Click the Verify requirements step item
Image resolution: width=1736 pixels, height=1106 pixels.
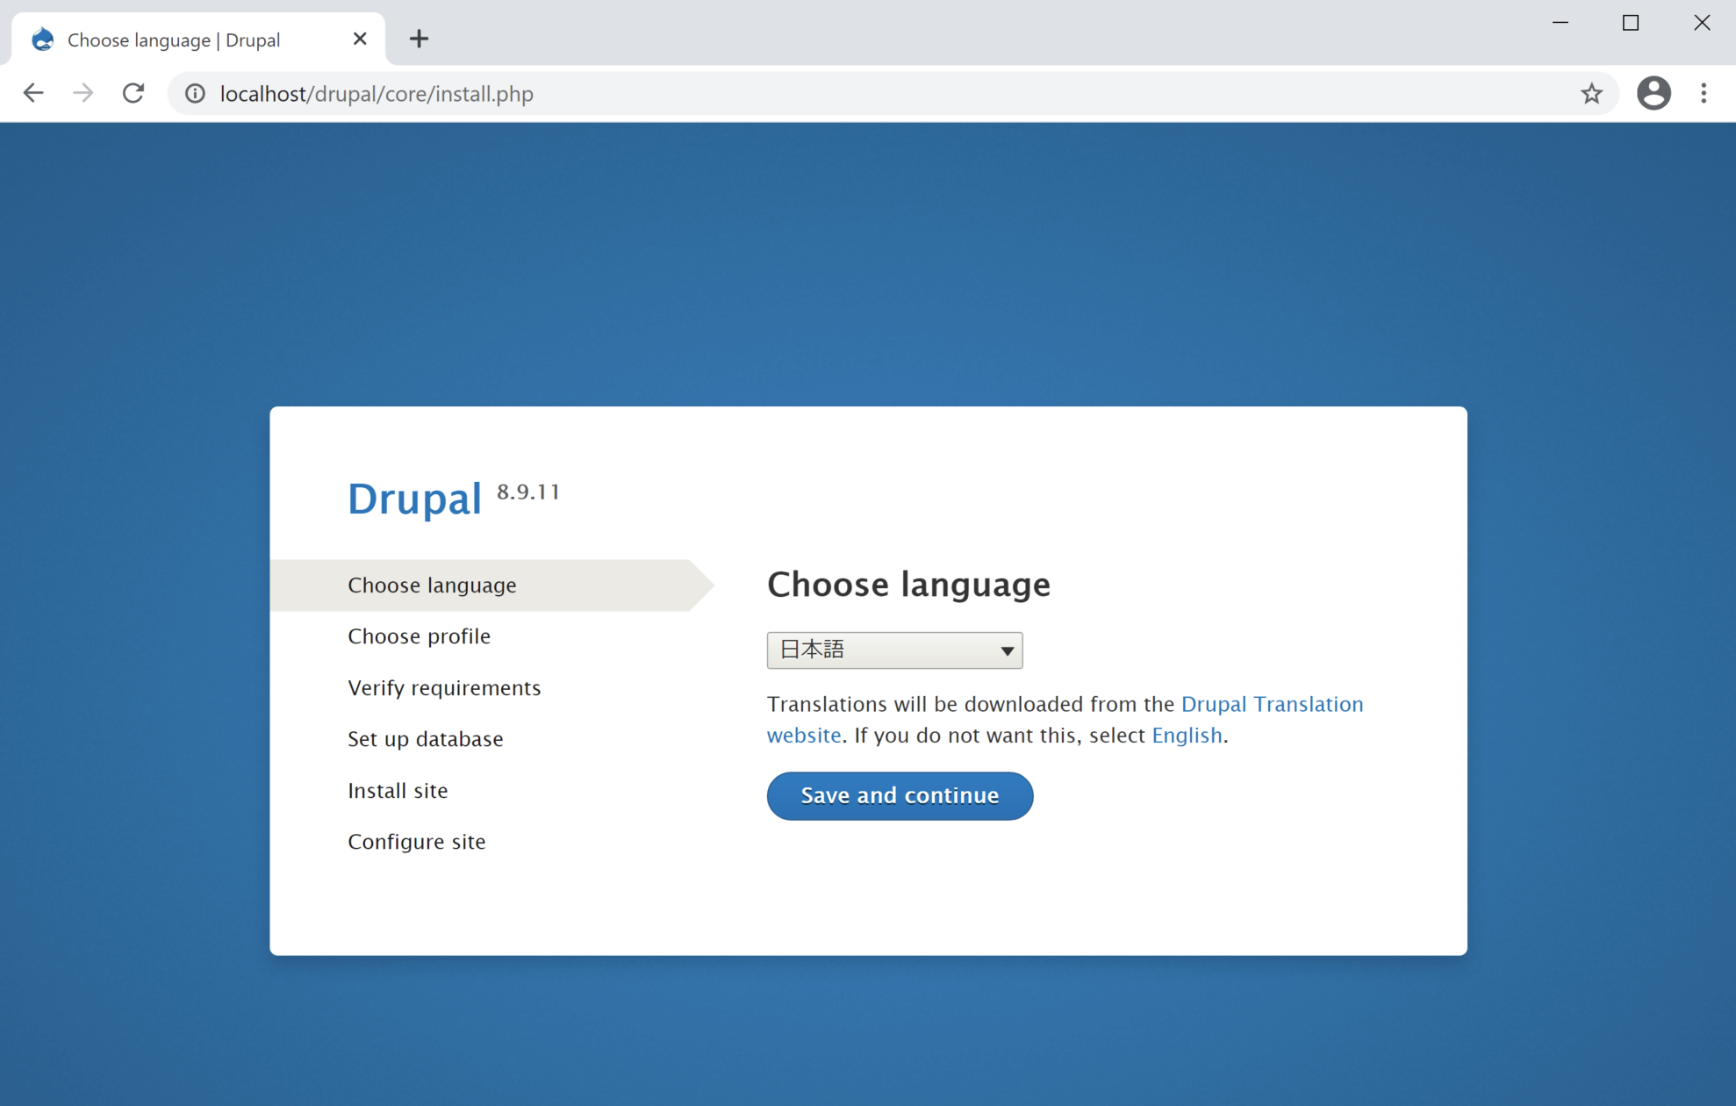point(444,687)
